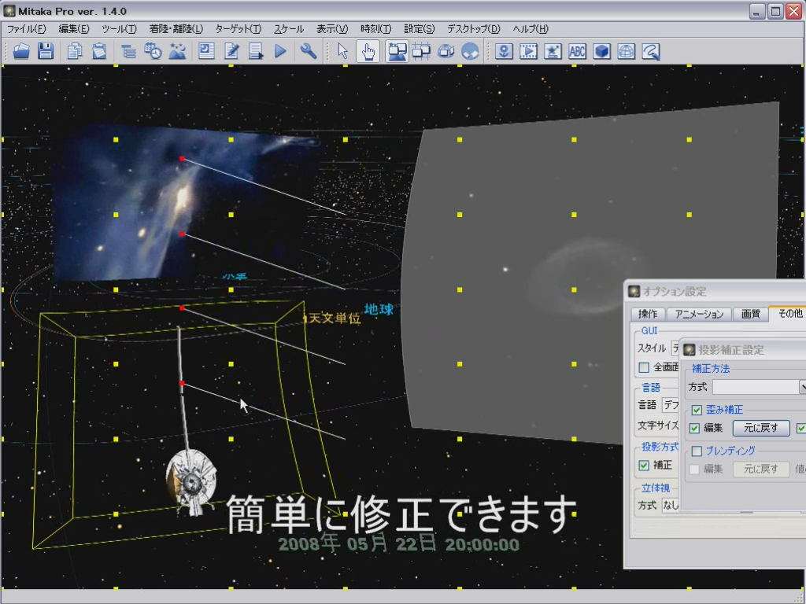Click the star image filmstrip icon
Screen dimensions: 806x604
pos(553,51)
